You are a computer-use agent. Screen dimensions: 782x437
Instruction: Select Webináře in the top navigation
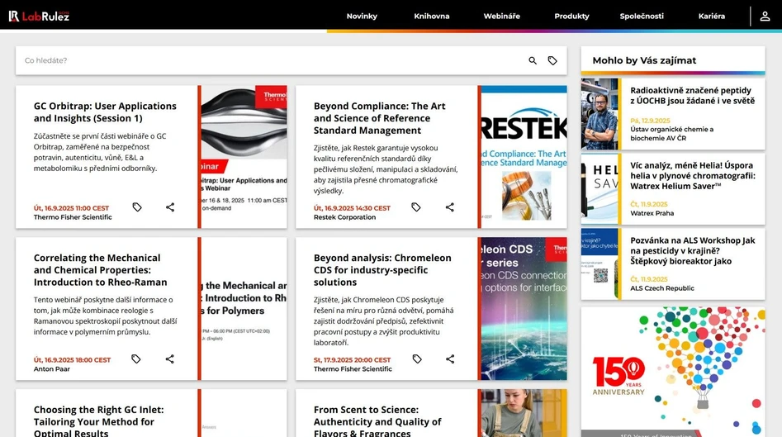(x=502, y=16)
